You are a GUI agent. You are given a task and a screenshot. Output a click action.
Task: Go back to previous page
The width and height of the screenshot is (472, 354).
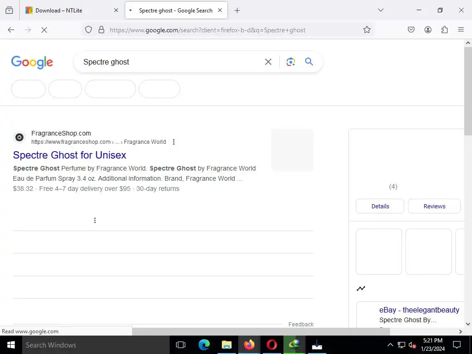[x=11, y=30]
